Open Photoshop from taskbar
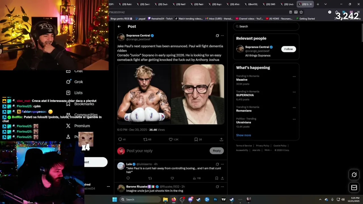Screen dimensions: 363x204 215,199
